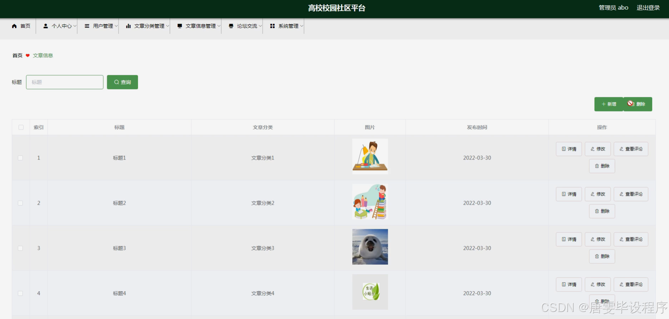
Task: Click the 2022-03-30 date in row 标题1
Action: pyautogui.click(x=477, y=158)
